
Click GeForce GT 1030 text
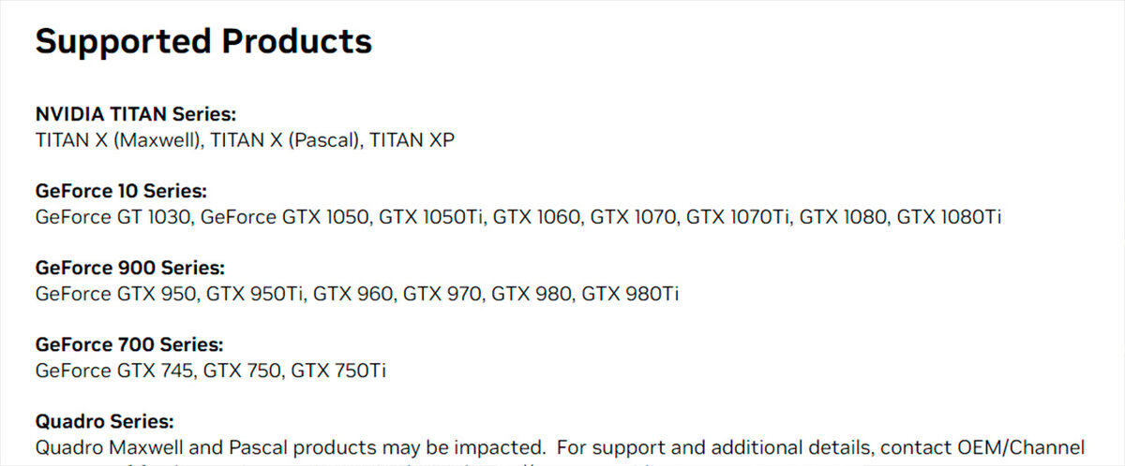point(112,217)
